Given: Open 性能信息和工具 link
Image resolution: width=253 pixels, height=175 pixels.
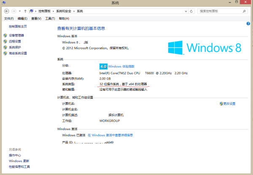Looking at the screenshot, I should click(x=19, y=167).
